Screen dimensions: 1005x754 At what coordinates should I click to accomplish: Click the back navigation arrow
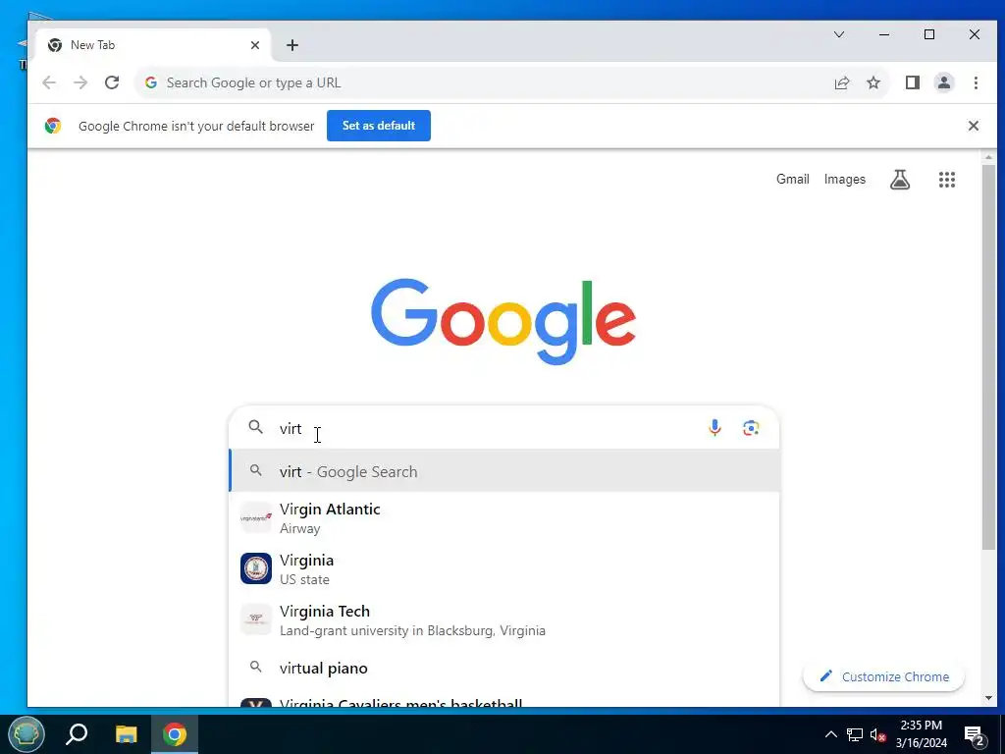[49, 82]
